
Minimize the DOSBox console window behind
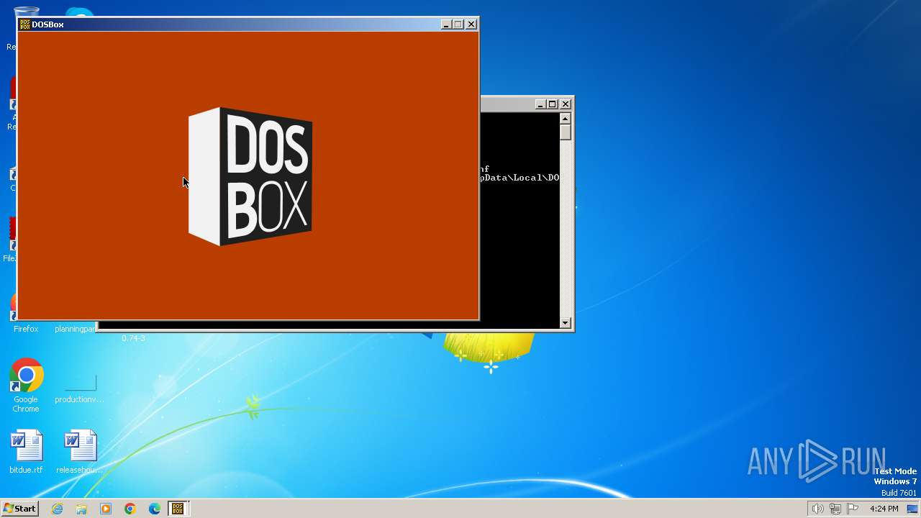tap(540, 104)
